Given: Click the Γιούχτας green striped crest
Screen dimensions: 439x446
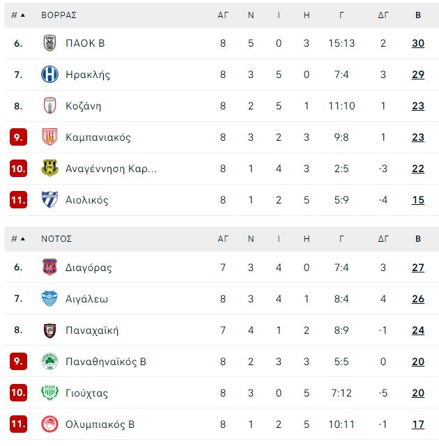Looking at the screenshot, I should (49, 392).
